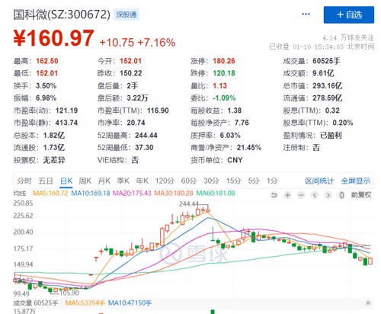
Task: Pan chart left with left chevron icon
Action: pos(315,195)
